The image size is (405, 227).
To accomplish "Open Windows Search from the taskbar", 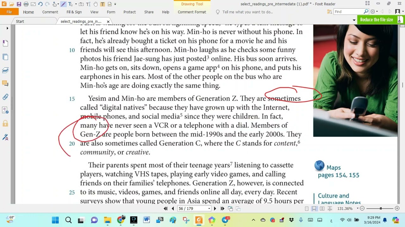I will pos(68,220).
